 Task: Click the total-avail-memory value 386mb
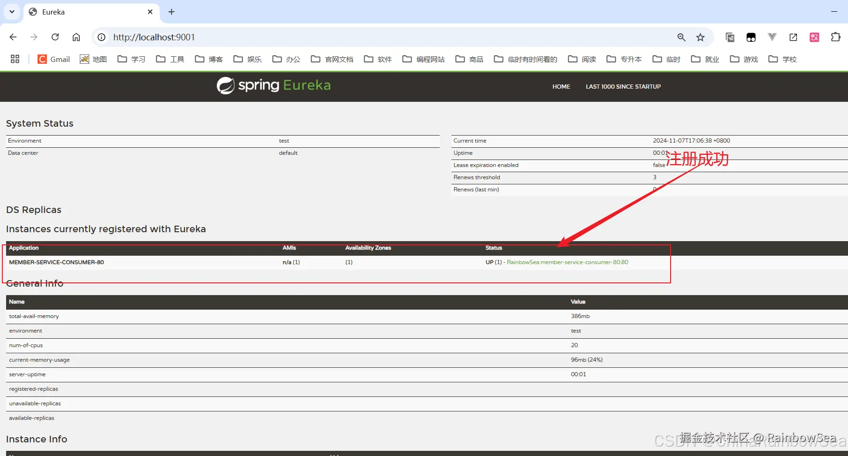(580, 316)
